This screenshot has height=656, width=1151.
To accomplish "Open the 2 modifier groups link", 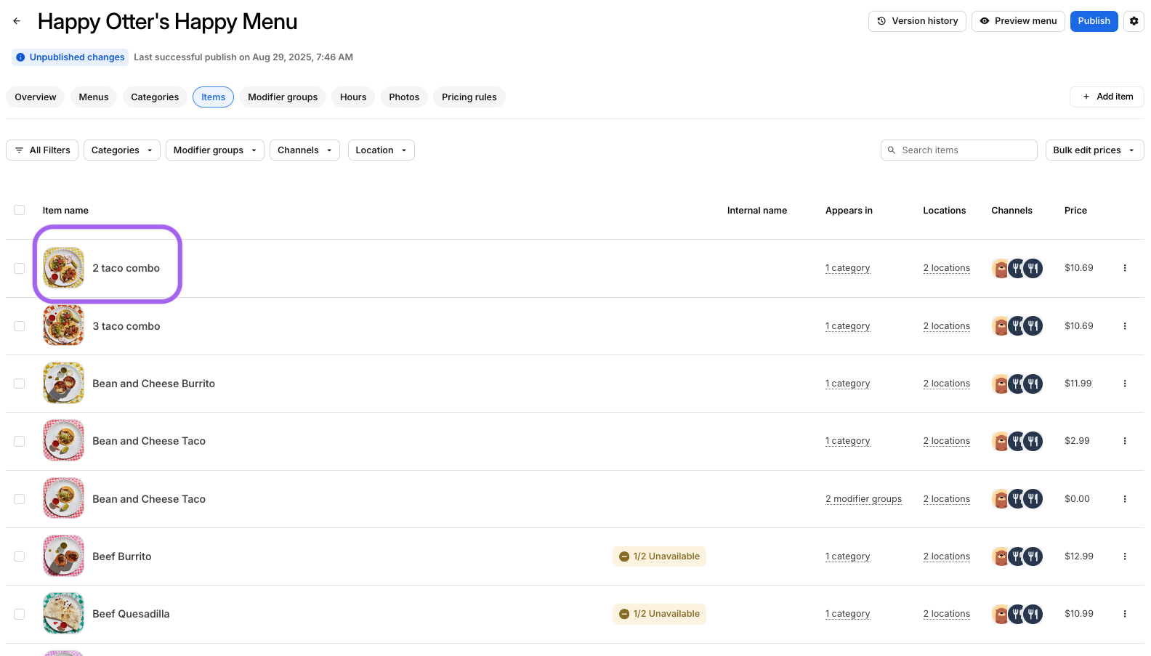I will pos(863,499).
